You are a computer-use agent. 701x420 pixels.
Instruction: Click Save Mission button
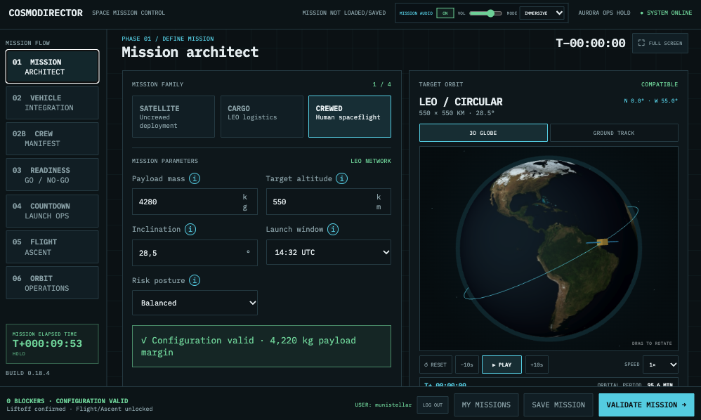558,405
